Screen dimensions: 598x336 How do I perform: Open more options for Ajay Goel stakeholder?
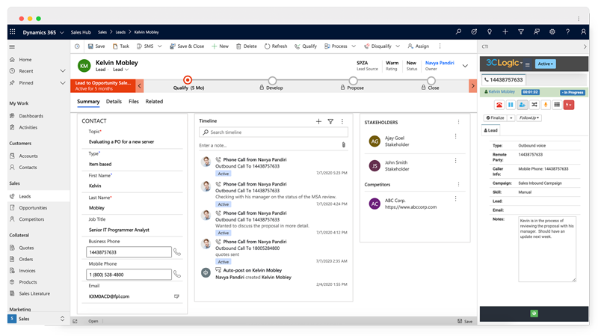(x=455, y=136)
